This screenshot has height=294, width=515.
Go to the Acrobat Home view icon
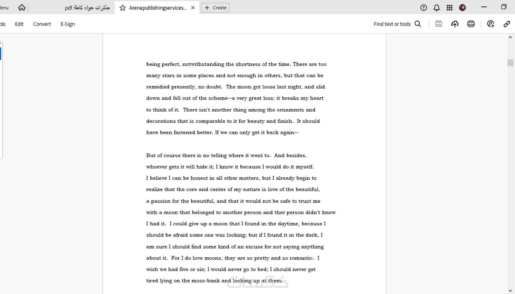click(22, 8)
